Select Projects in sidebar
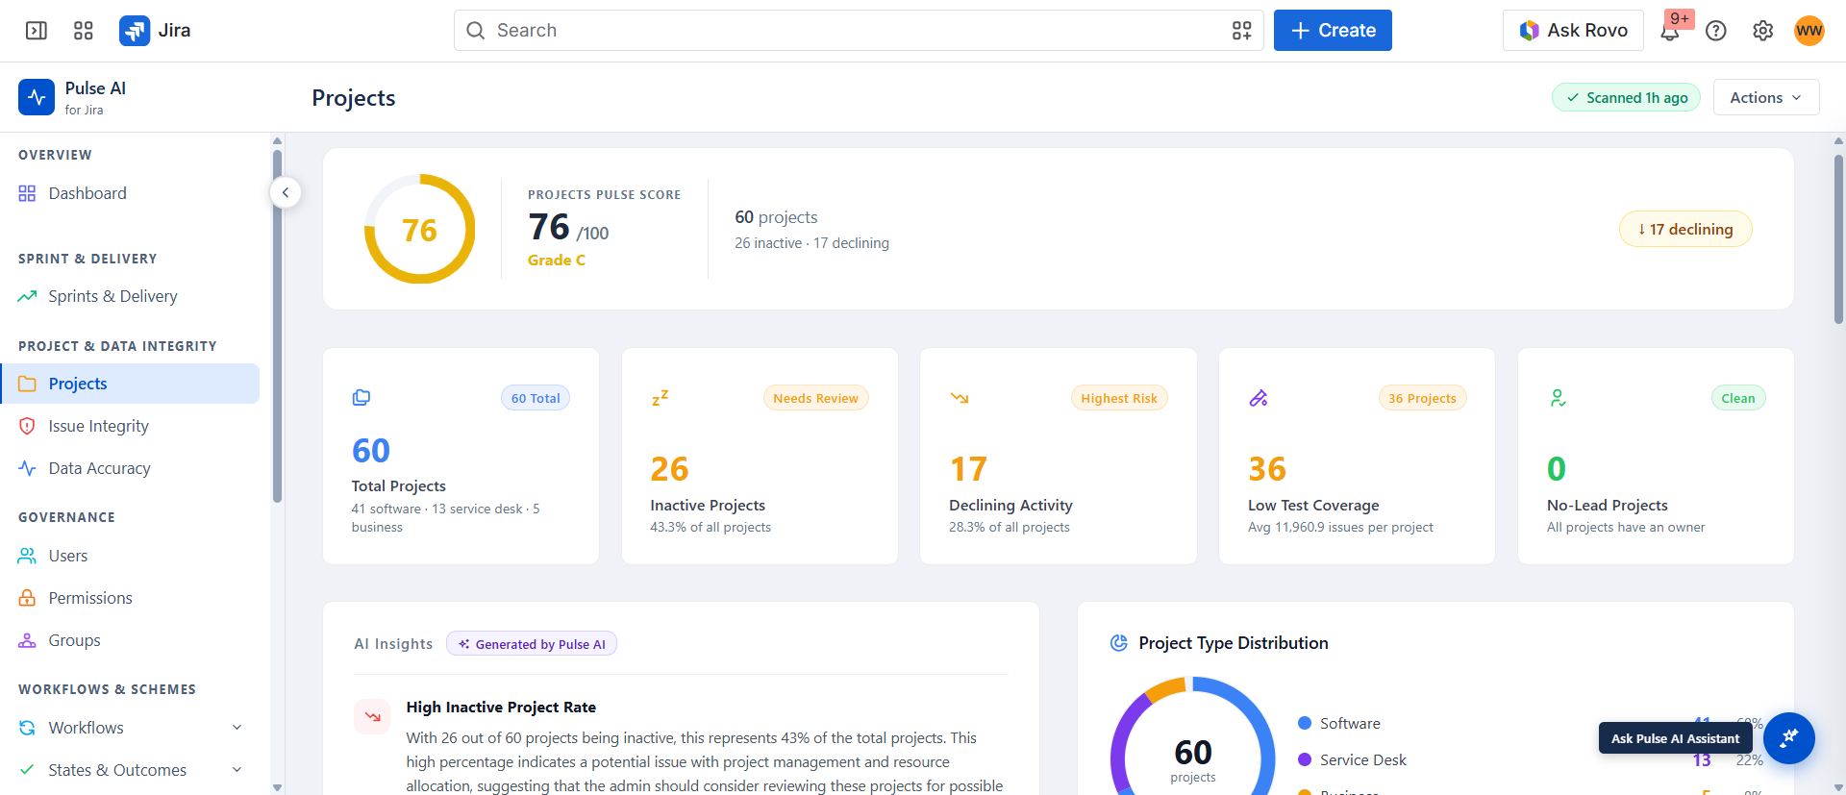The height and width of the screenshot is (795, 1846). tap(130, 384)
